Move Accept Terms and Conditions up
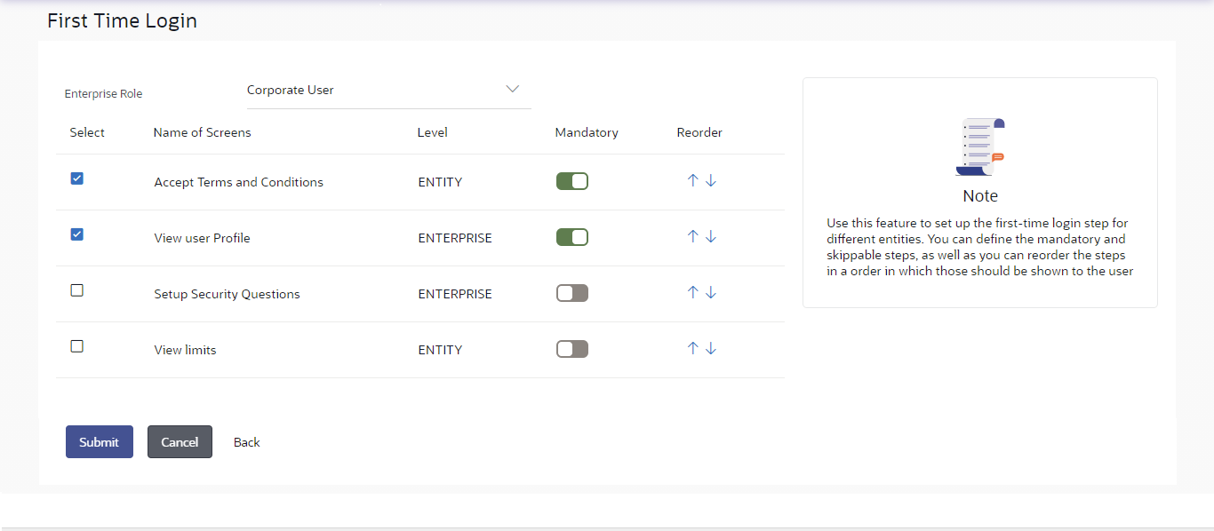The width and height of the screenshot is (1214, 531). click(x=693, y=180)
